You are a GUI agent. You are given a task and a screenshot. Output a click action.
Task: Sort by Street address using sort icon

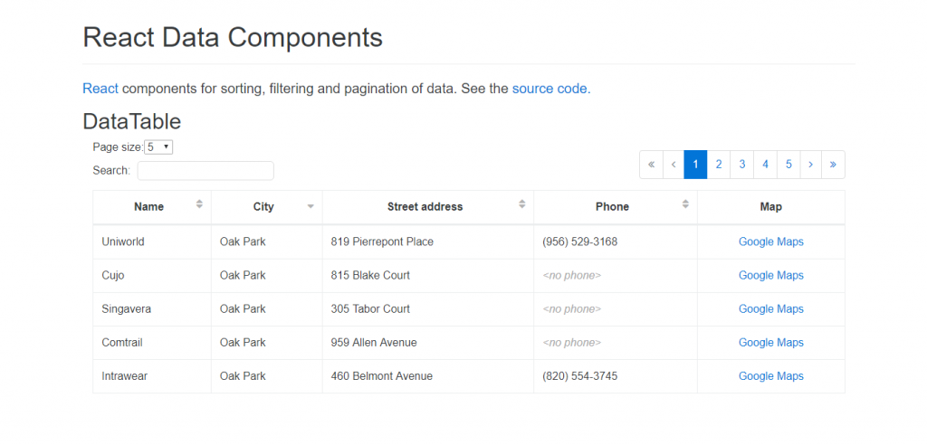tap(522, 204)
